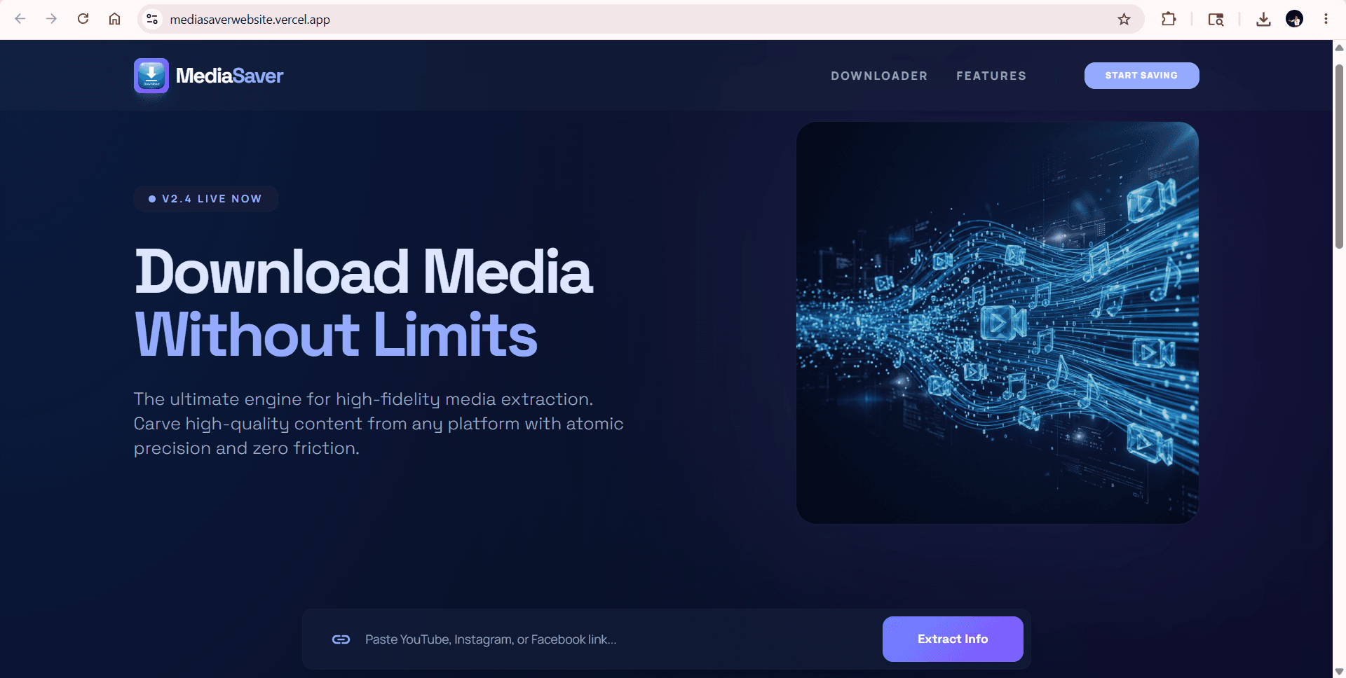Click the browser Forward arrow

[51, 19]
